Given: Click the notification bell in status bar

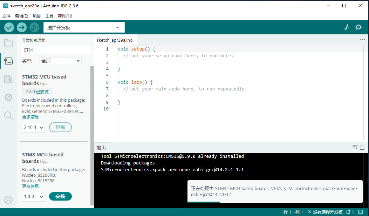Looking at the screenshot, I should (x=350, y=212).
